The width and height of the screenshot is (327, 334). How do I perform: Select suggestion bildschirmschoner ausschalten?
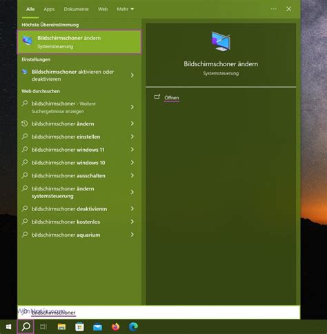pyautogui.click(x=79, y=175)
